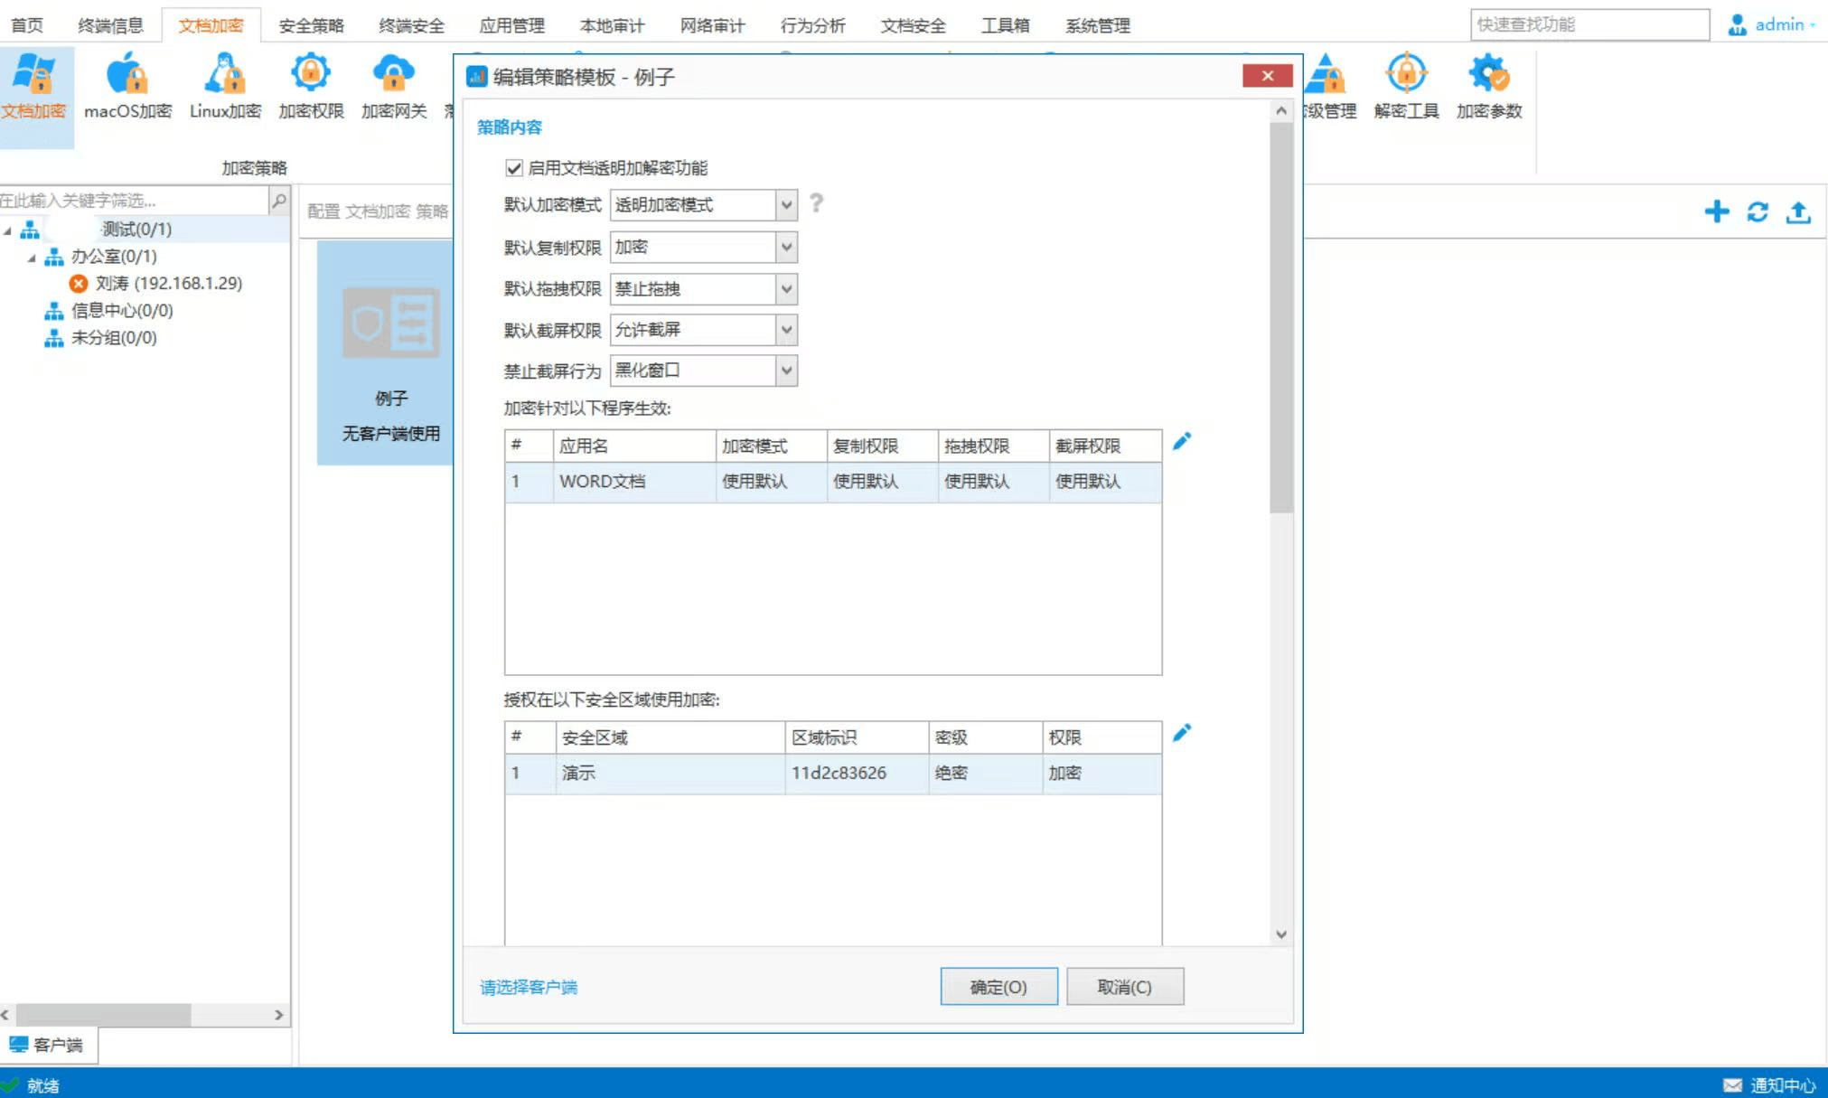Collapse the 办公室 tree node
This screenshot has height=1098, width=1828.
click(x=32, y=258)
